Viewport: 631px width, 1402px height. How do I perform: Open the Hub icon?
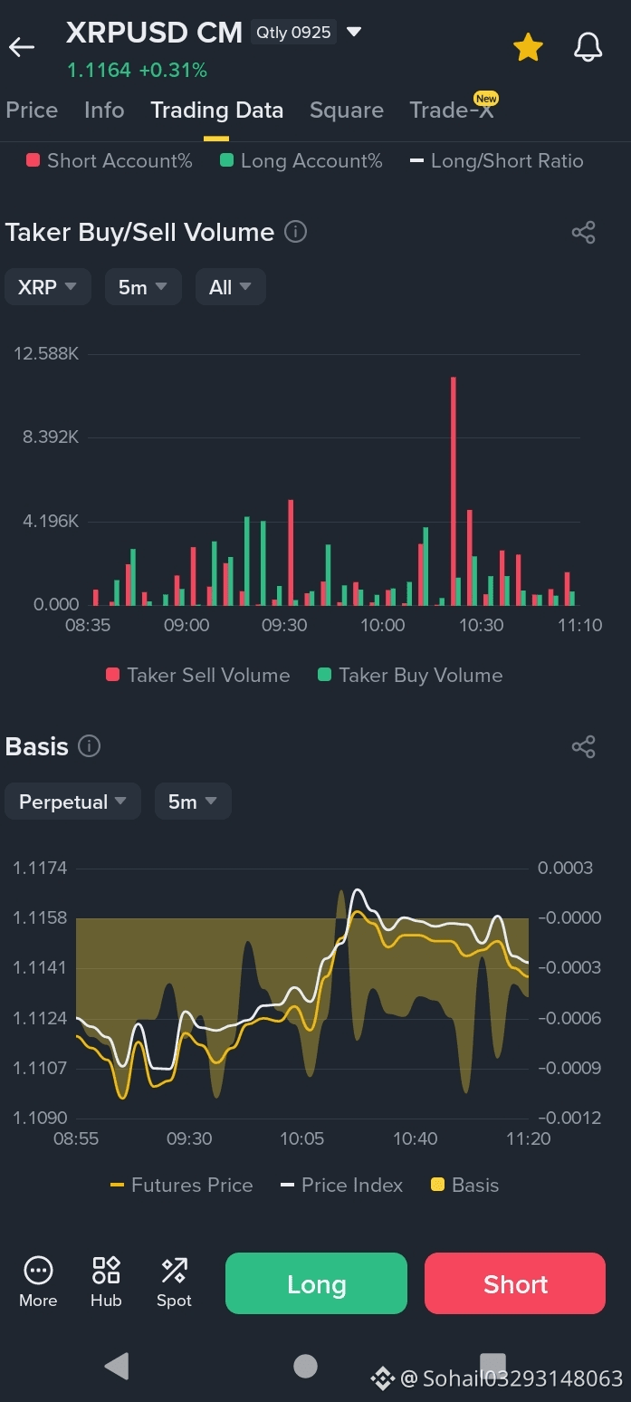click(x=106, y=1282)
